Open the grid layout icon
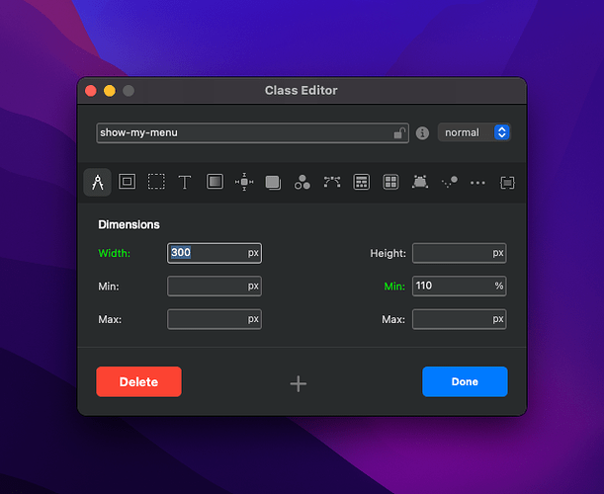 [x=390, y=182]
